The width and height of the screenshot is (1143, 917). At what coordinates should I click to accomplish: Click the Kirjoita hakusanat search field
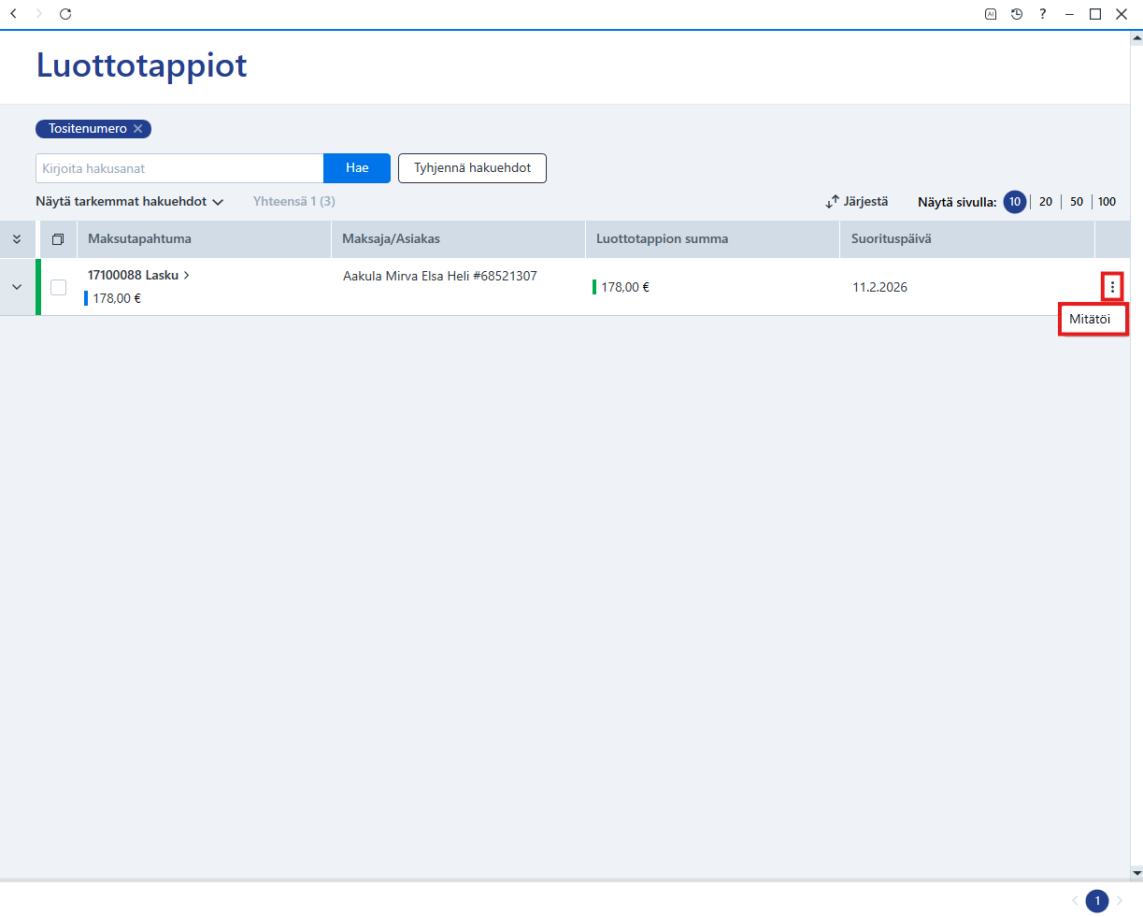pos(179,168)
